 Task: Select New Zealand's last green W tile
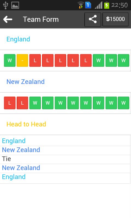pyautogui.click(x=123, y=103)
